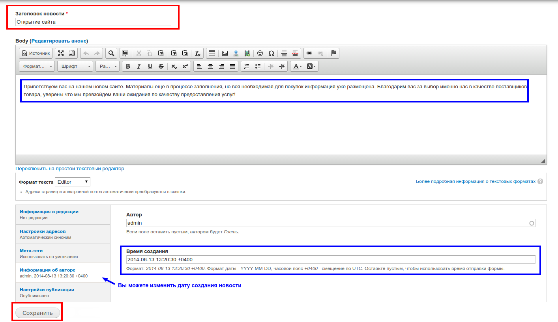Screen dimensions: 558x322
Task: Toggle subscript formatting
Action: click(174, 67)
